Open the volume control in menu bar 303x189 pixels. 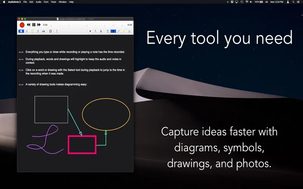251,2
